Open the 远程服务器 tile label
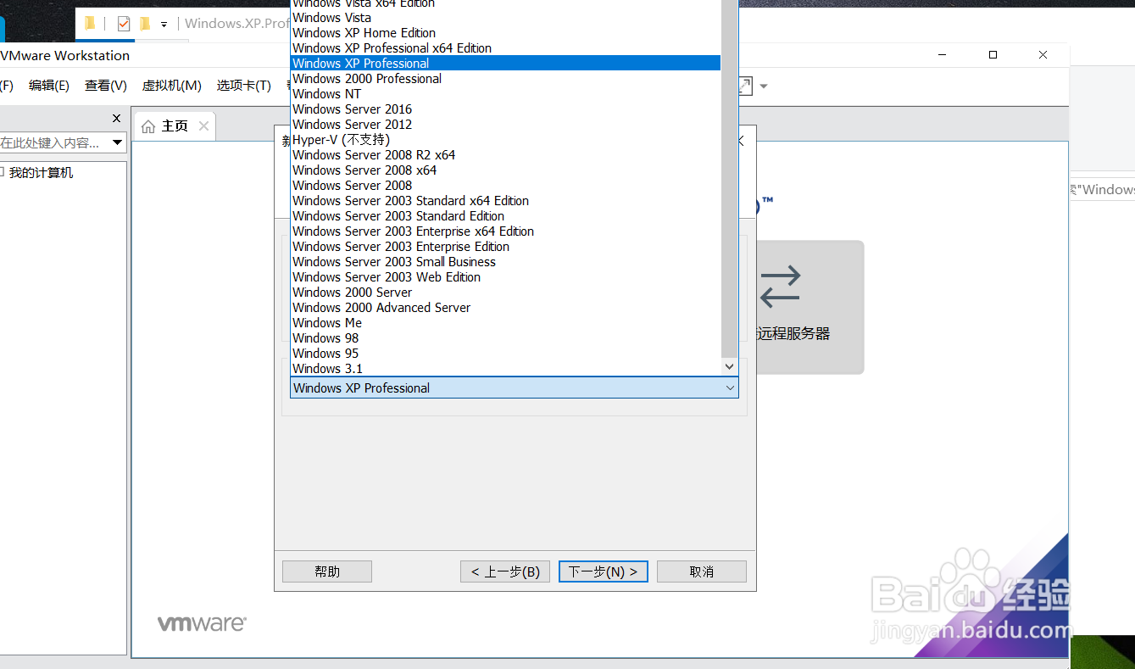The width and height of the screenshot is (1135, 669). coord(793,333)
